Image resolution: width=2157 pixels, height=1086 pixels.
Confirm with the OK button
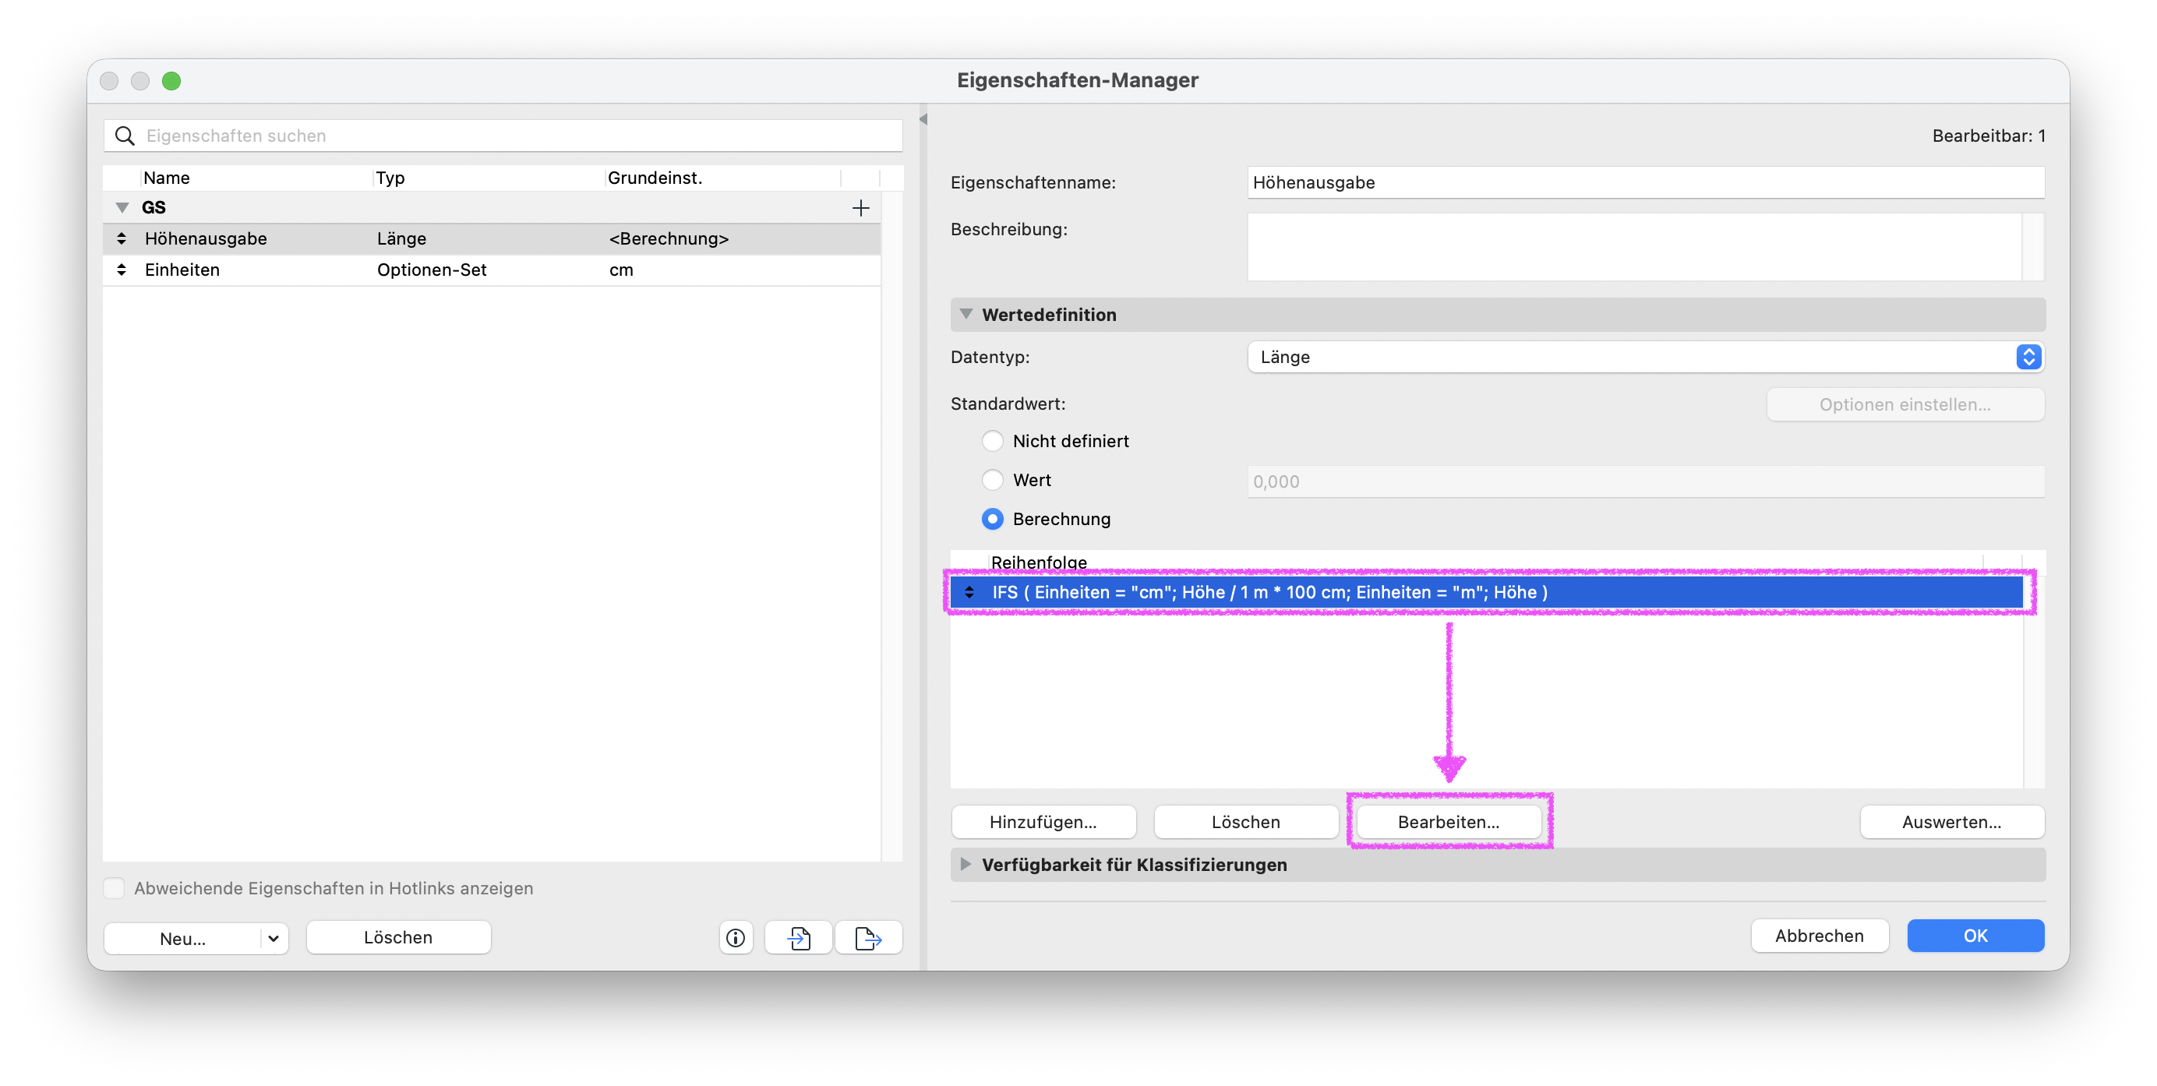click(1975, 936)
